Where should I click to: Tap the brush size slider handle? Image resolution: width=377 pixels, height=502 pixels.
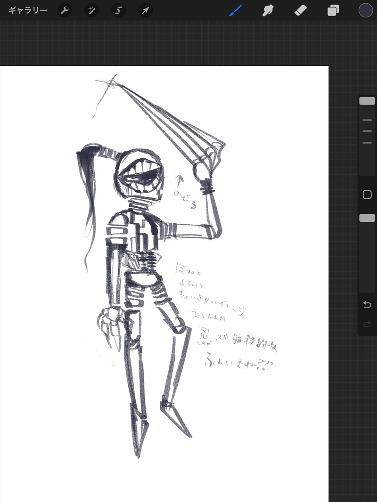(x=367, y=101)
